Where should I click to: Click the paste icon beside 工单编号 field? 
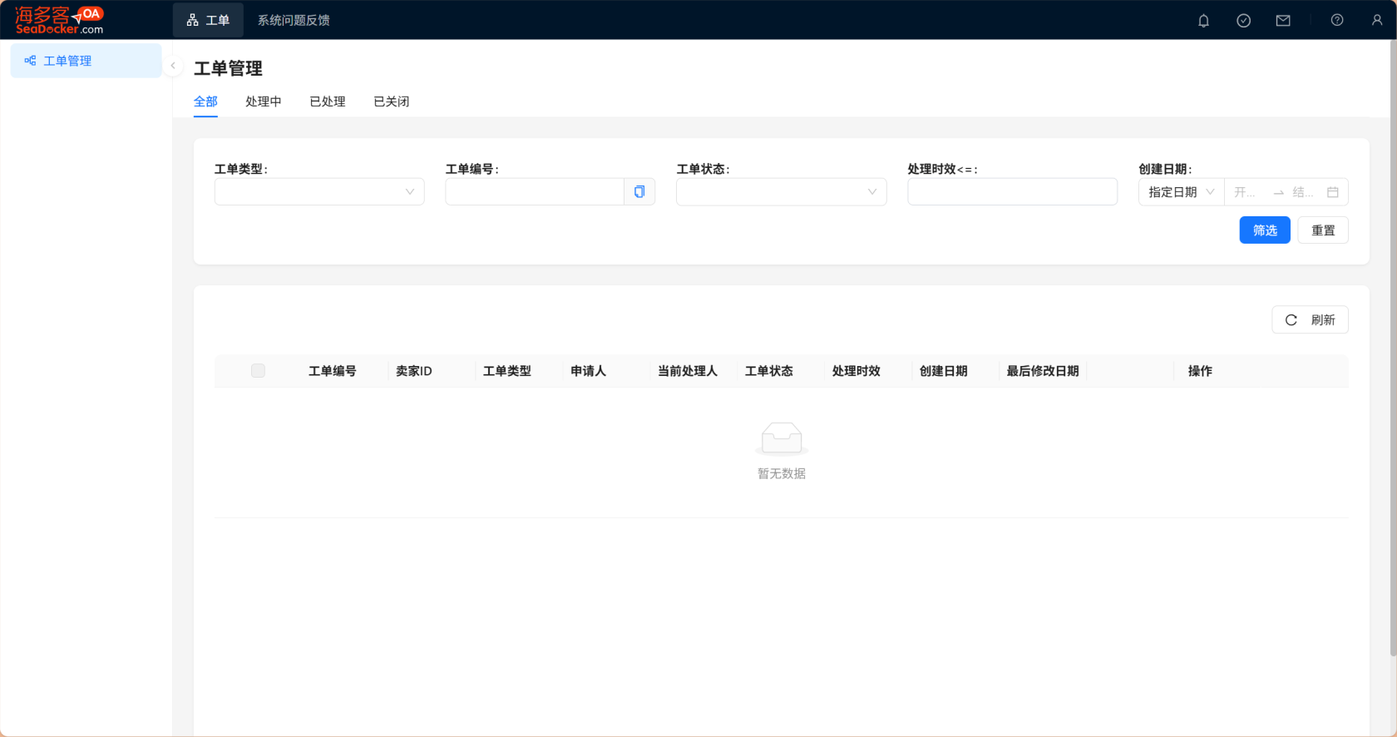pyautogui.click(x=639, y=192)
